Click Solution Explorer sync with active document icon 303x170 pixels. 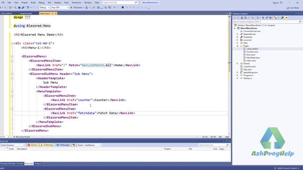tap(263, 18)
